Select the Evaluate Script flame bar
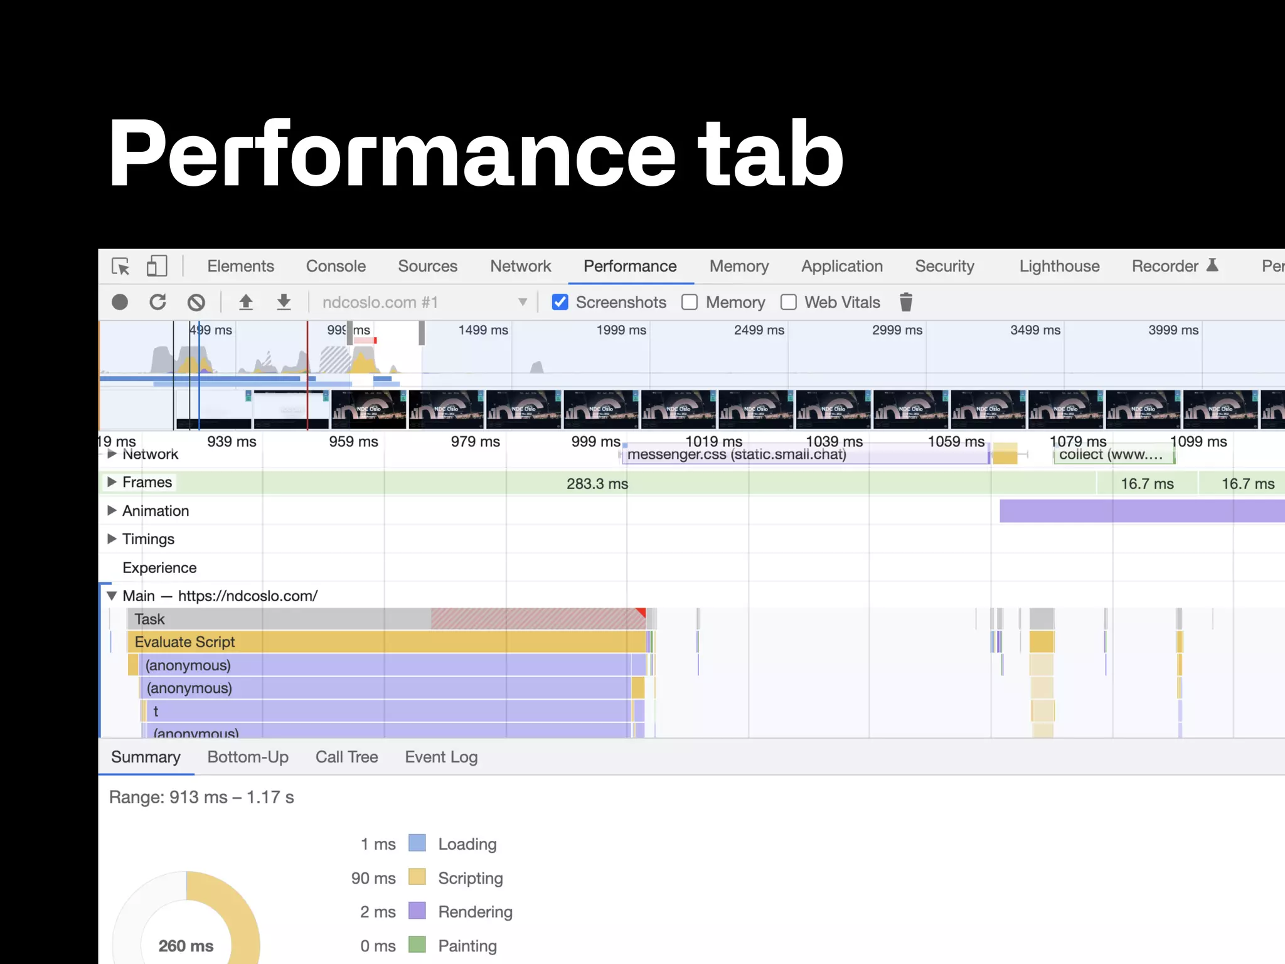 point(387,642)
